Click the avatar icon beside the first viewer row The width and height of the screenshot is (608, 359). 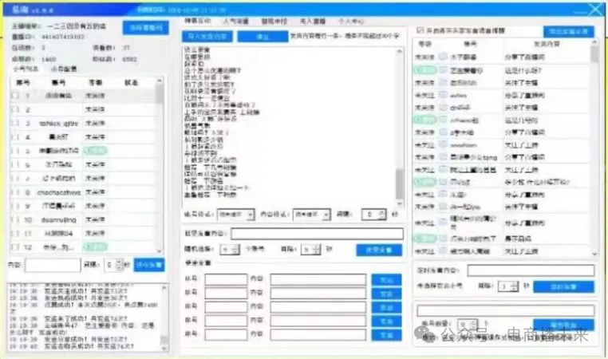(443, 57)
